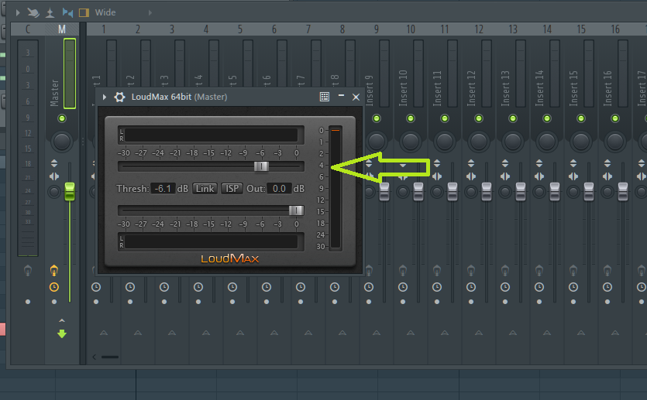
Task: Invert phase on Insert 14
Action: tap(539, 163)
